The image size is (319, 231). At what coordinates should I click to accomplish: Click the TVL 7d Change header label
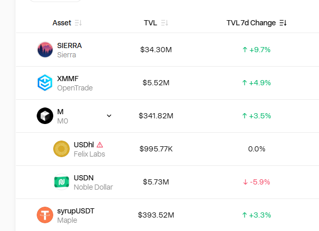(251, 23)
